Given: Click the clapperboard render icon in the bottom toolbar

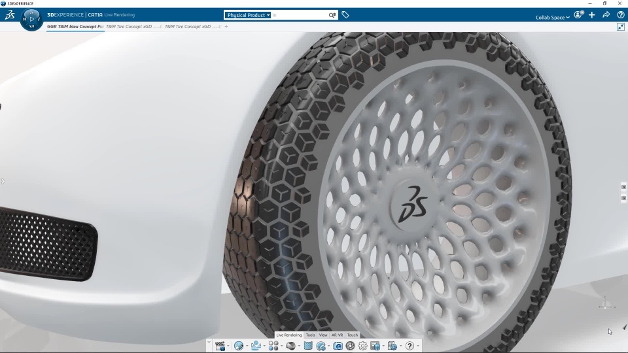Looking at the screenshot, I should tap(220, 346).
